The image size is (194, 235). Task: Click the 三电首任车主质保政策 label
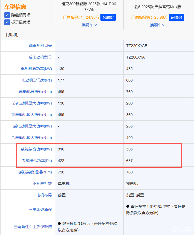(33, 227)
